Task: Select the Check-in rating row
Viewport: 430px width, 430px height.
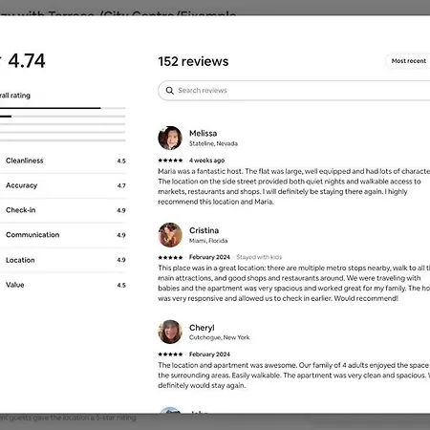Action: coord(63,210)
